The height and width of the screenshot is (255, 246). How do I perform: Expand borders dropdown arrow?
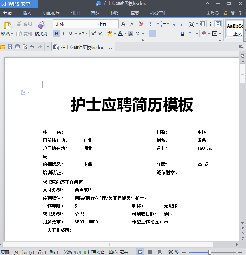tap(220, 34)
